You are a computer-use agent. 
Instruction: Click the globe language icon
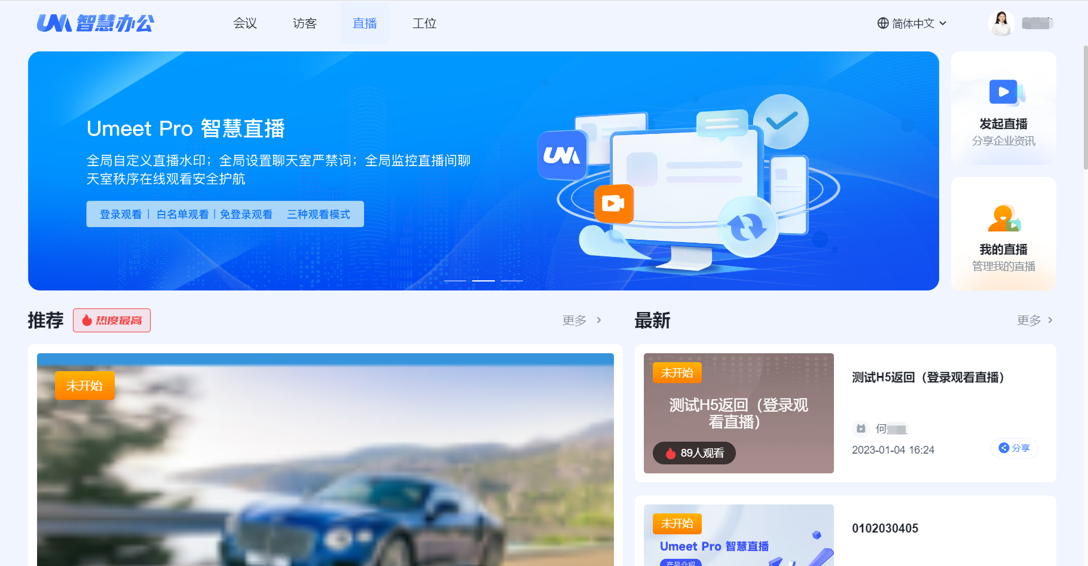tap(883, 23)
